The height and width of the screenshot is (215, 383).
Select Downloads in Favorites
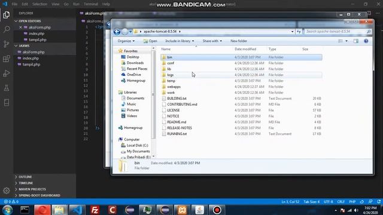click(x=135, y=63)
